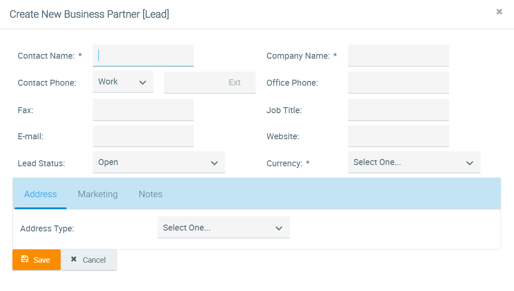Click the Cancel button
514x291 pixels.
[89, 260]
